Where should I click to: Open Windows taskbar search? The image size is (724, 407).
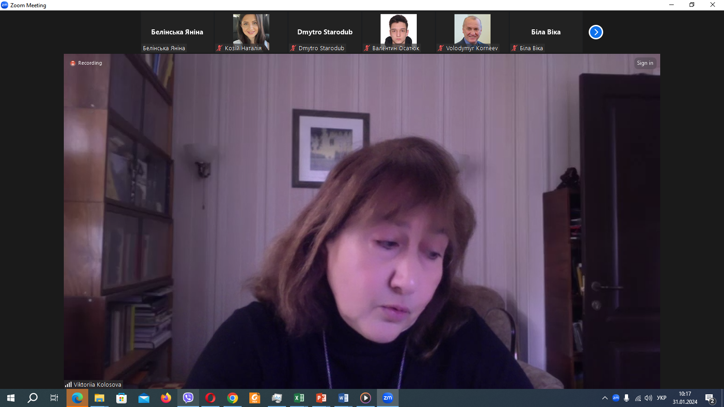[33, 398]
